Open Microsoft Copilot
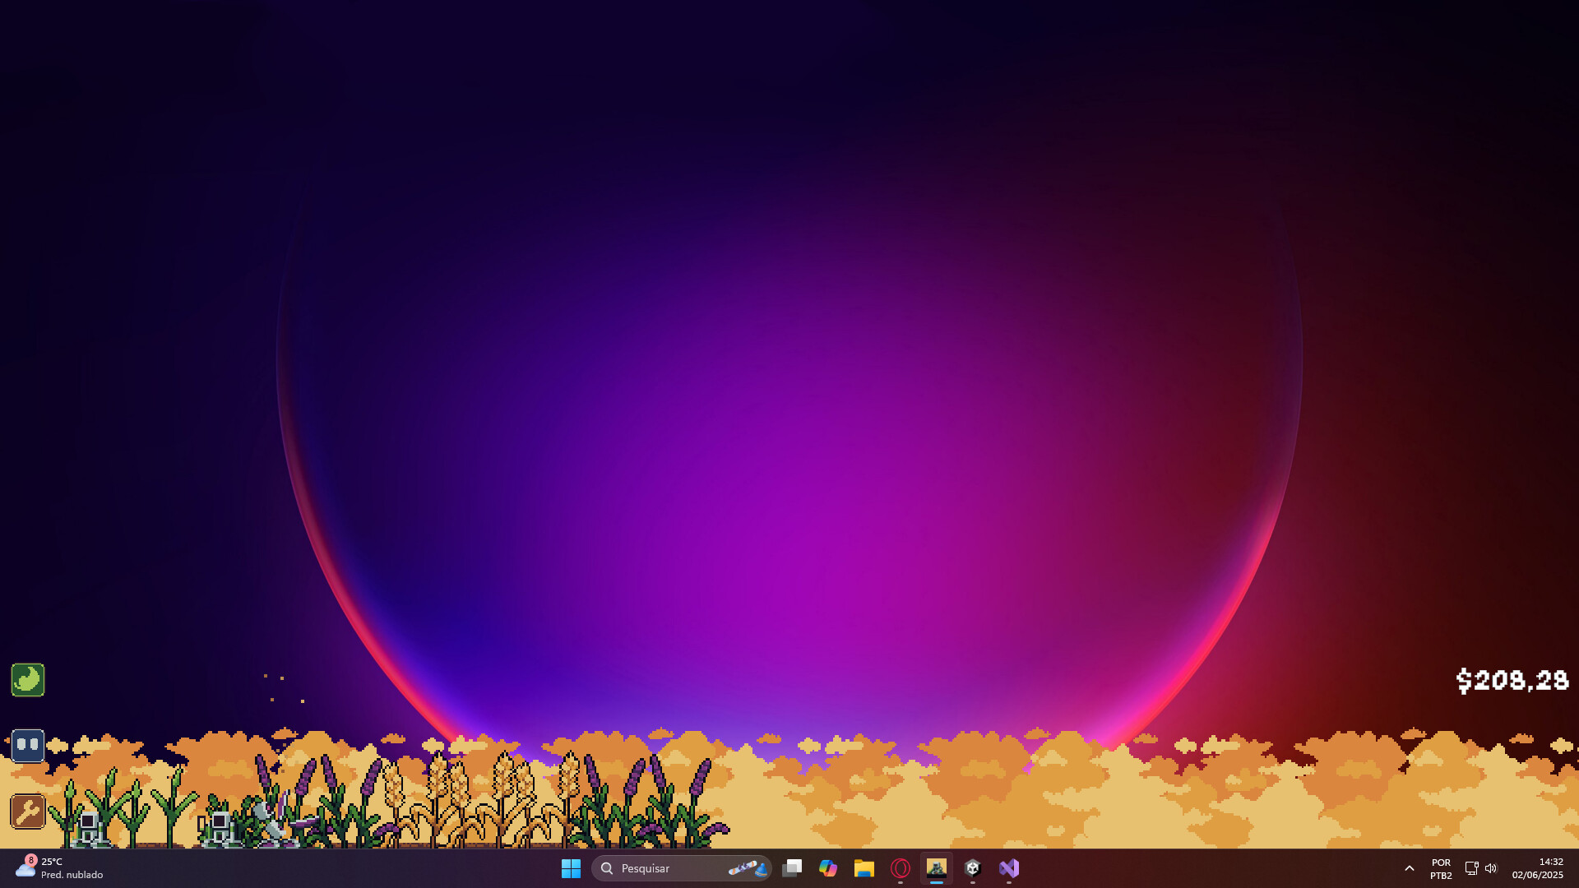Image resolution: width=1579 pixels, height=888 pixels. click(x=828, y=867)
